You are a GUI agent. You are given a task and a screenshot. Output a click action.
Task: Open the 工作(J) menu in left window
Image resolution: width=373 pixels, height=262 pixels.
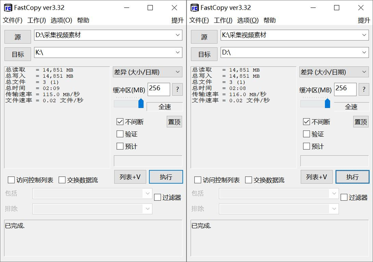pos(36,20)
